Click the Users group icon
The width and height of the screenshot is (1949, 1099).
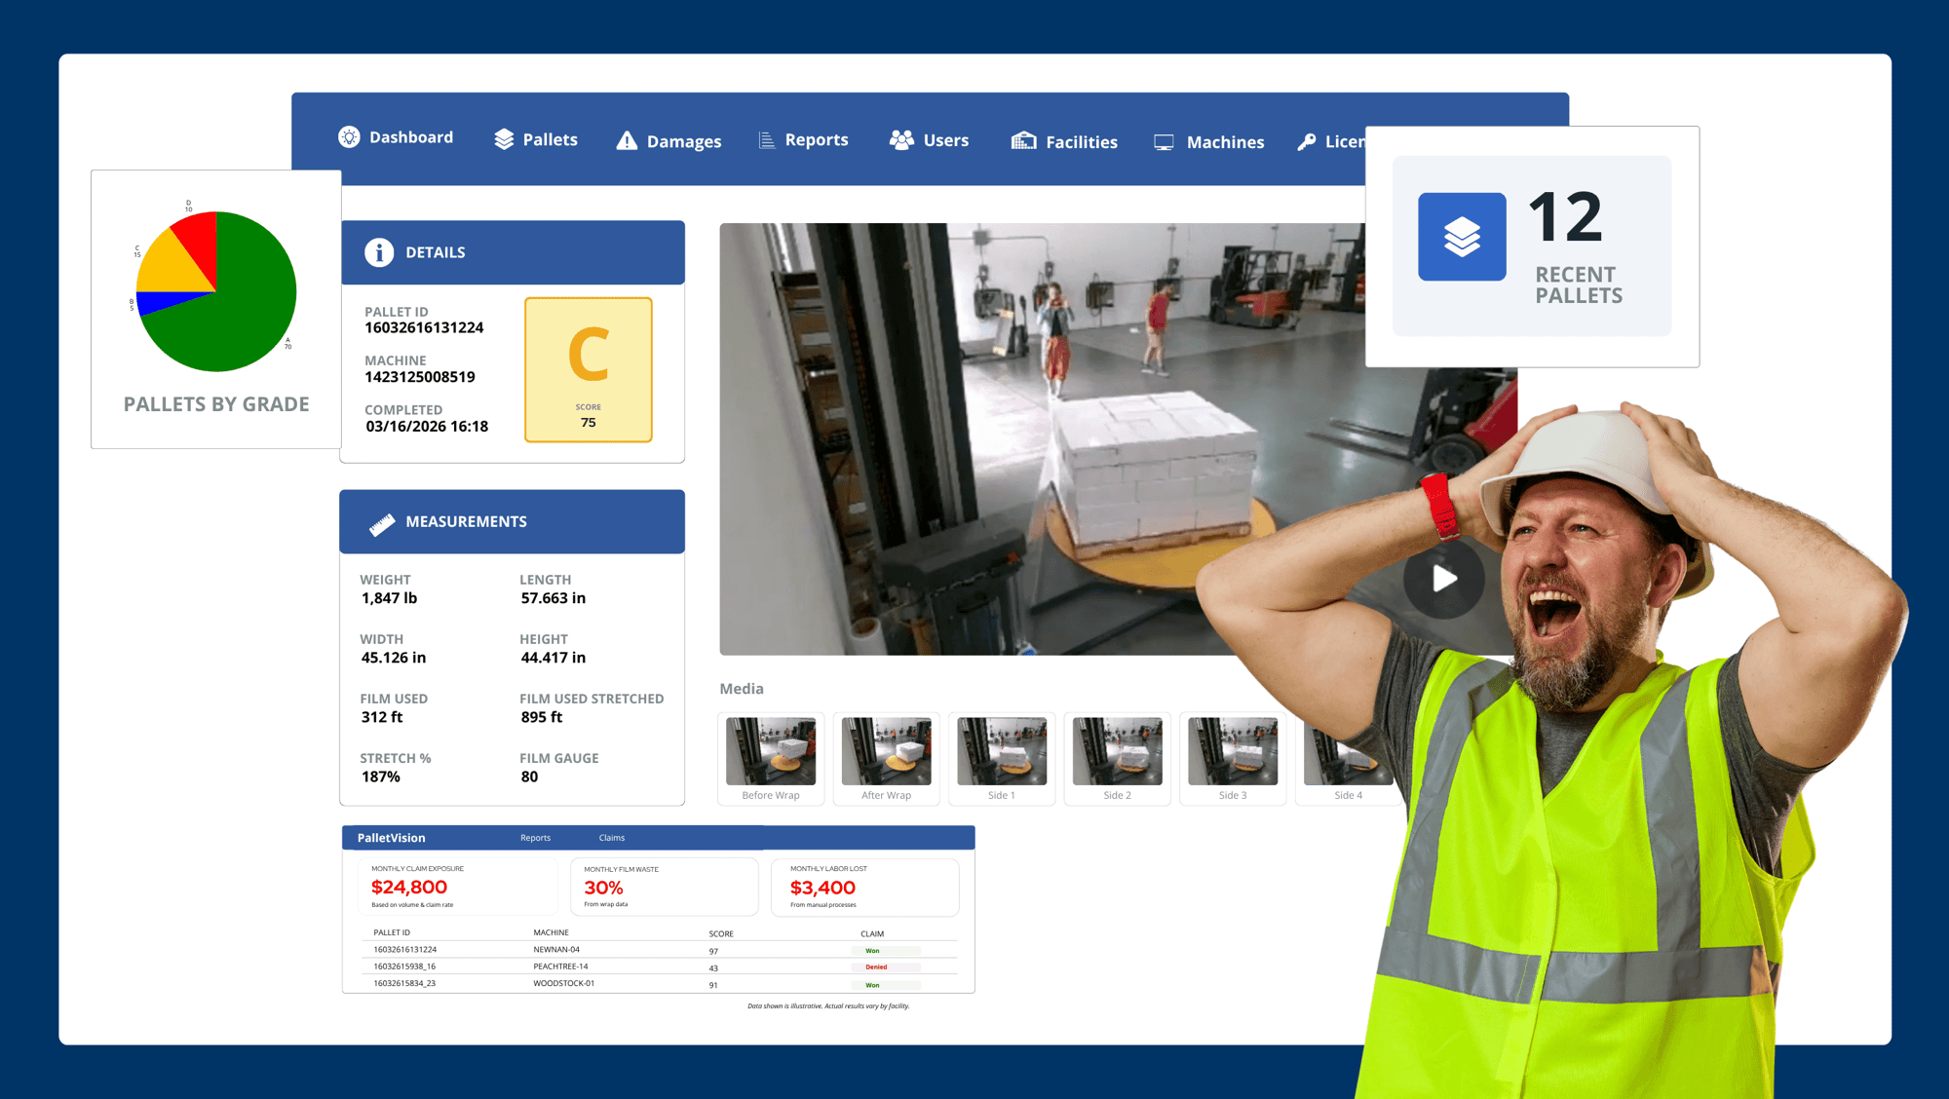pyautogui.click(x=901, y=140)
